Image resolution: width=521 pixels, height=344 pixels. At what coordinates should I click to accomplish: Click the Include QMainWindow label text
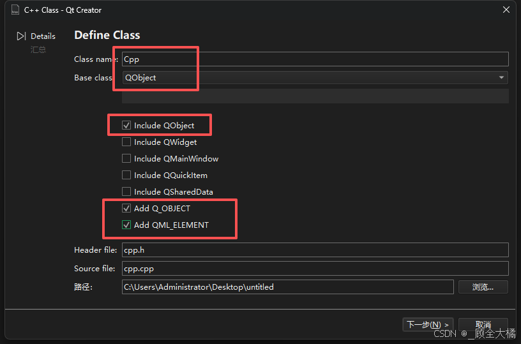click(x=176, y=159)
